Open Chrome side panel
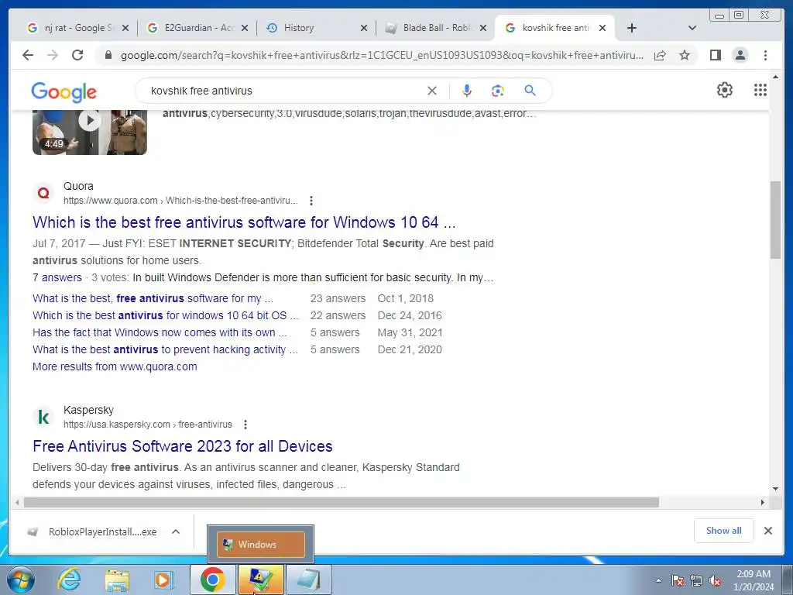793x595 pixels. [715, 55]
